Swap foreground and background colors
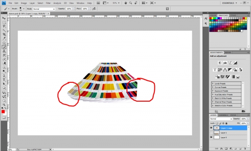 click(5, 108)
